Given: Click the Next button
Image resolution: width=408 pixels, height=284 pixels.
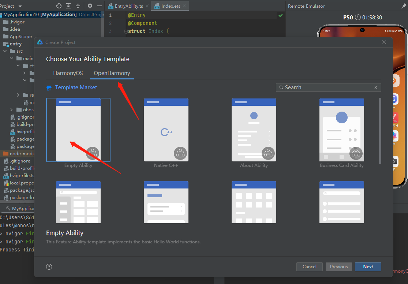Looking at the screenshot, I should (368, 266).
